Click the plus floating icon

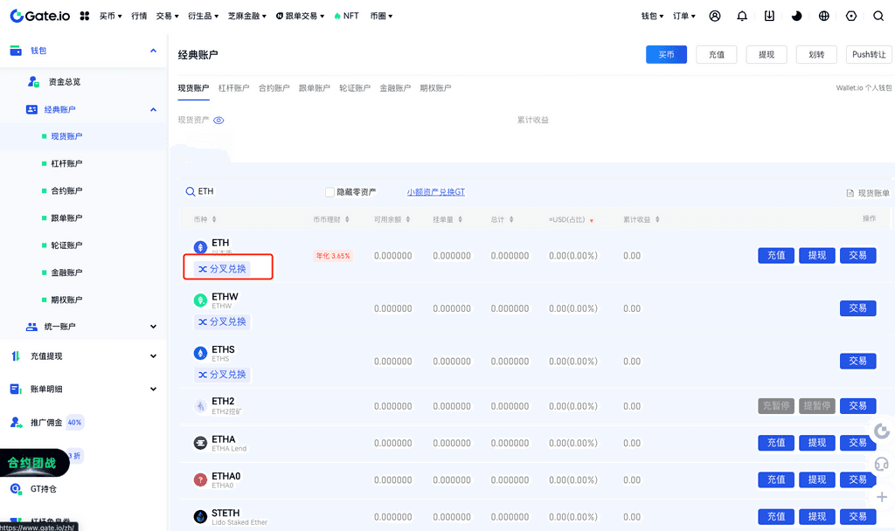pyautogui.click(x=882, y=497)
